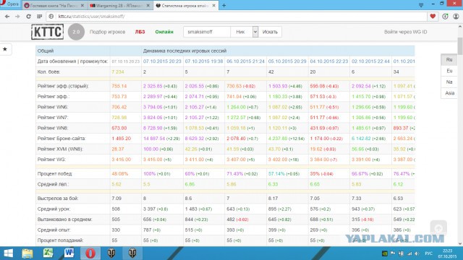Click the scroll-to-top arrow button

[x=438, y=228]
